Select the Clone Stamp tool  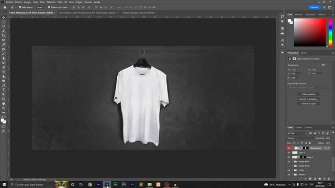tap(4, 58)
